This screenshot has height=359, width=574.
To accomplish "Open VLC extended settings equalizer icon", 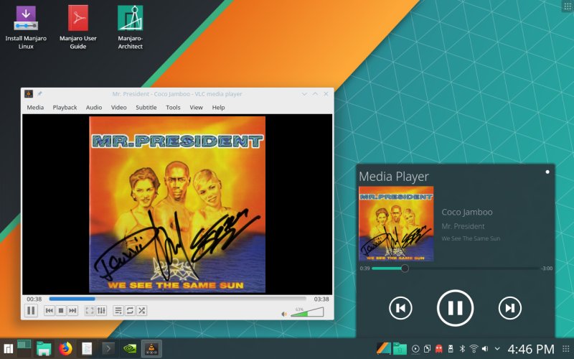I will tap(101, 311).
